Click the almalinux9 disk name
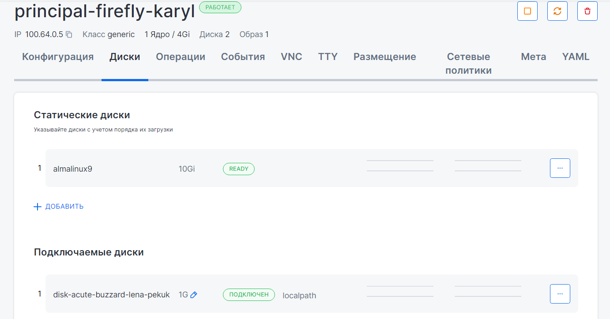The width and height of the screenshot is (610, 319). pos(73,169)
